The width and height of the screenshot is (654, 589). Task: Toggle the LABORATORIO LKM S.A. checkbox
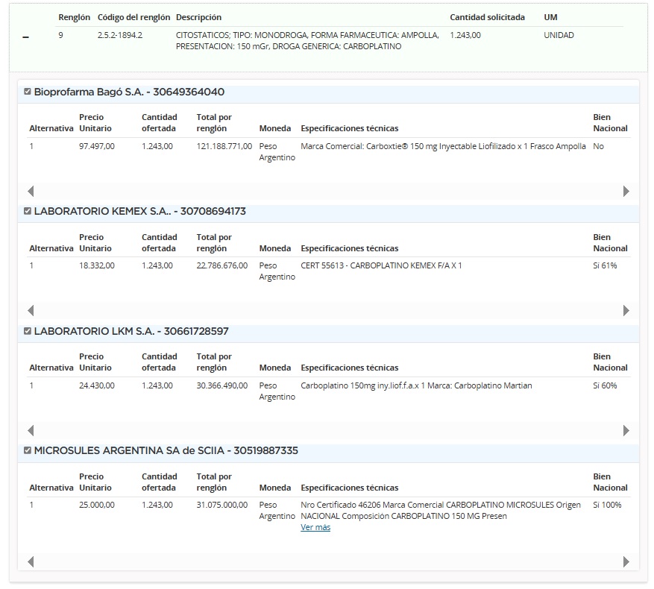pyautogui.click(x=28, y=331)
